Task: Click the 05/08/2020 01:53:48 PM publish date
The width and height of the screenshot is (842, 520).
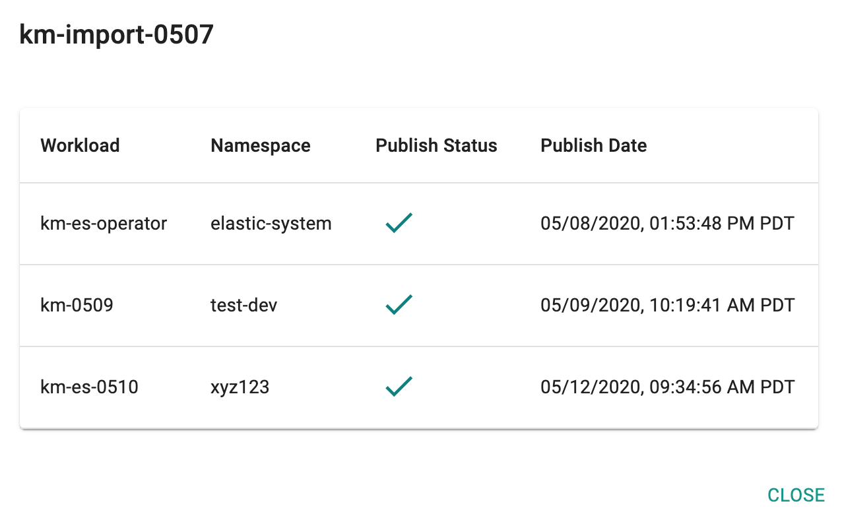Action: (667, 224)
